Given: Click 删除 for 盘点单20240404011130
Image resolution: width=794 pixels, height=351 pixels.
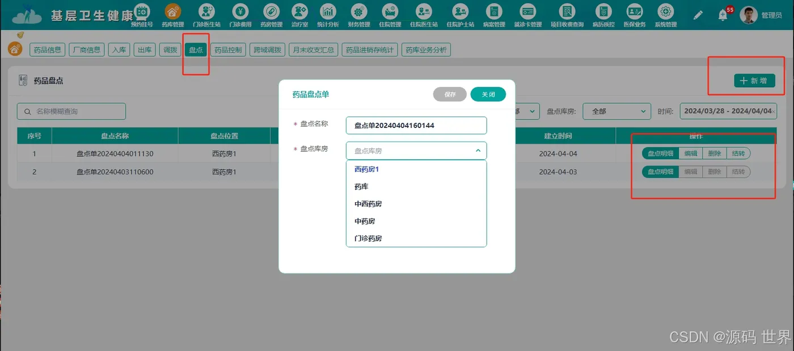Looking at the screenshot, I should (715, 153).
